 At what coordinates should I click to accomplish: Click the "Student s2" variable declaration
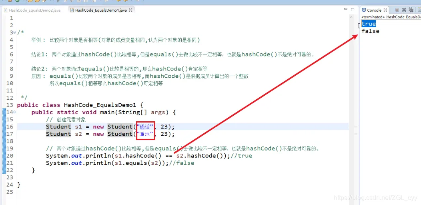(110, 134)
